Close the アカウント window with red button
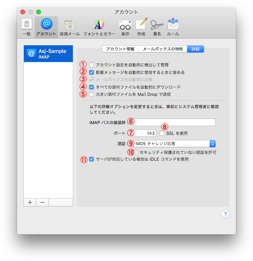253x261 pixels. (x=23, y=12)
